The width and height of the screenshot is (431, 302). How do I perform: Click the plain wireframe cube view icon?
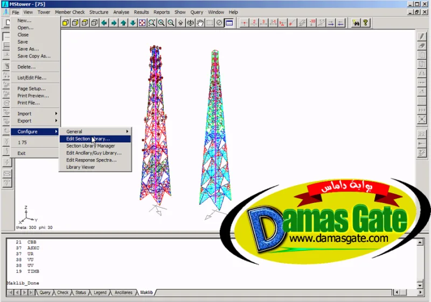(94, 23)
